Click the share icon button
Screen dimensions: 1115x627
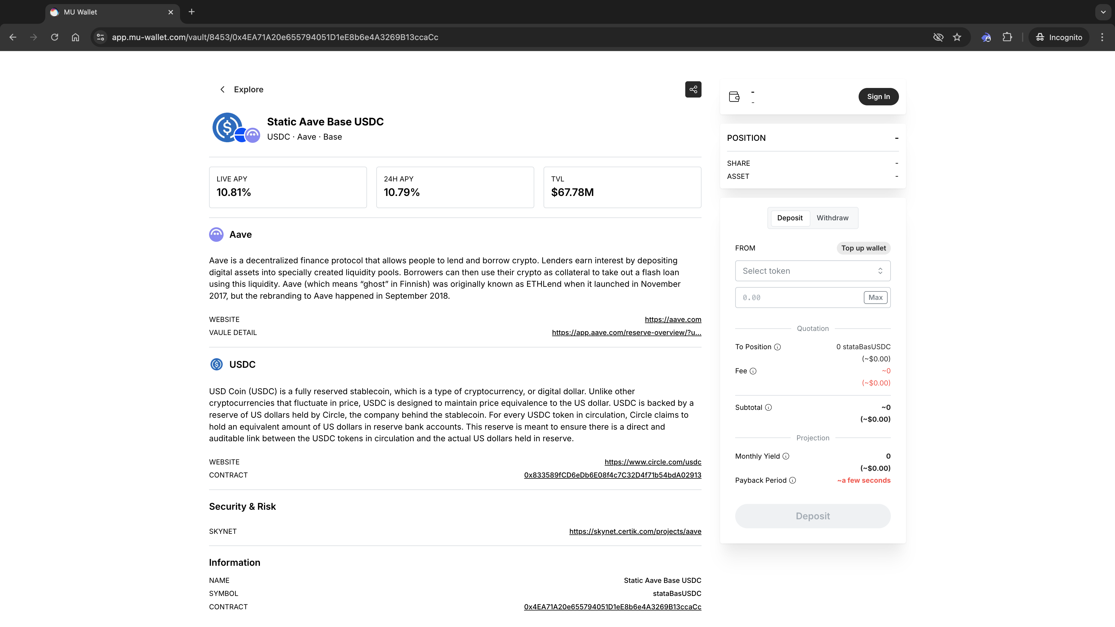point(693,90)
